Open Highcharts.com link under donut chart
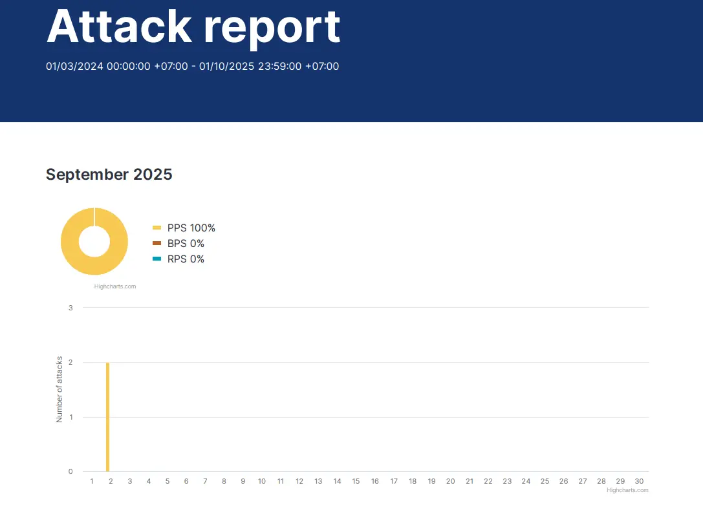Viewport: 703px width, 516px height. coord(115,286)
